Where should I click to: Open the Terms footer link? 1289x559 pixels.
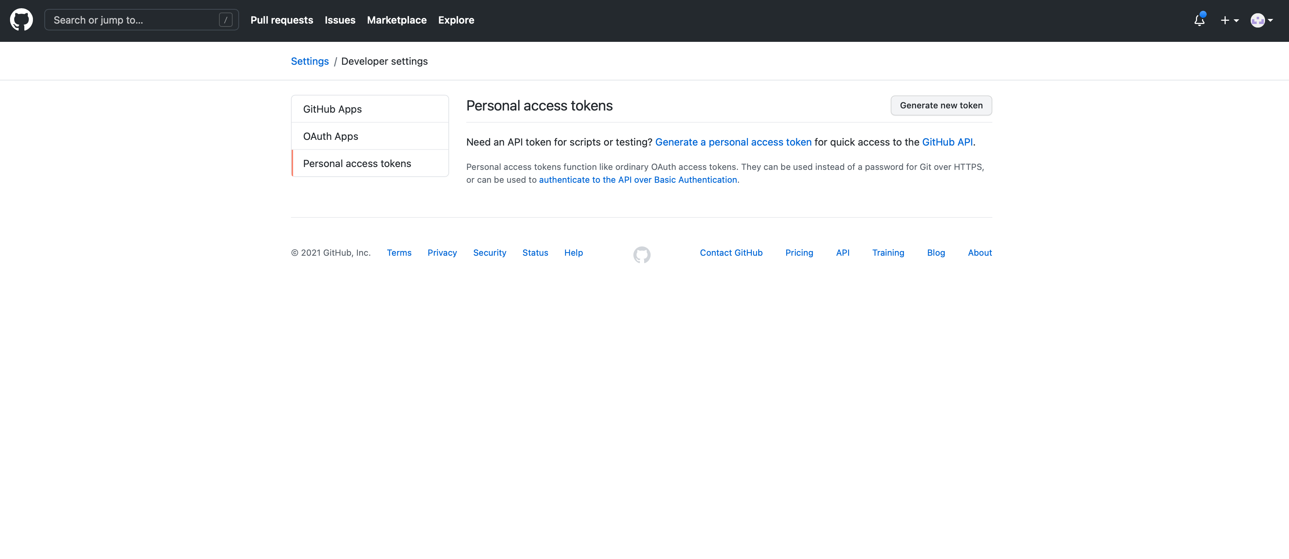(399, 252)
